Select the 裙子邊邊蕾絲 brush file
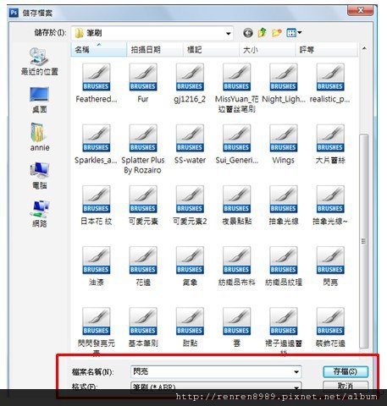The height and width of the screenshot is (406, 387). pyautogui.click(x=284, y=332)
